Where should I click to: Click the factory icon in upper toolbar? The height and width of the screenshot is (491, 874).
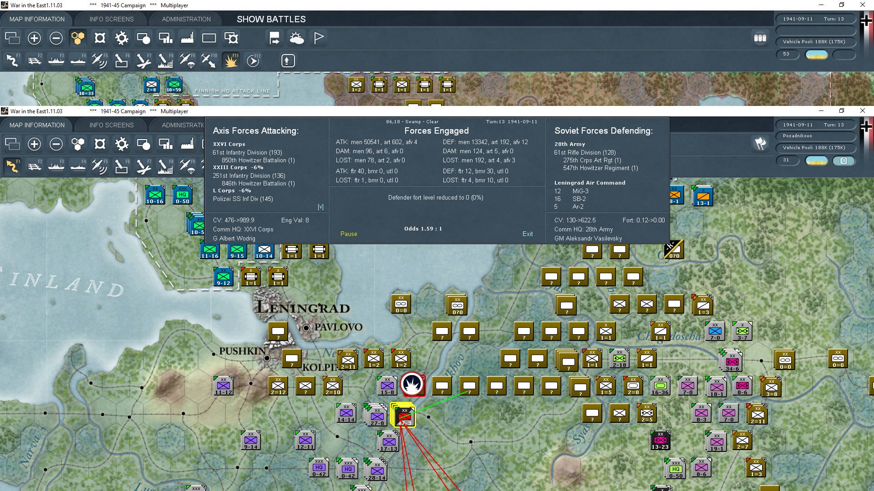coord(187,38)
